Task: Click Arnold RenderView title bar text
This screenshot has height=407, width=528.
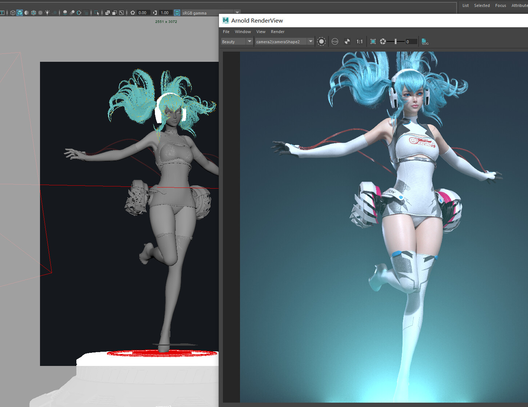Action: tap(257, 20)
